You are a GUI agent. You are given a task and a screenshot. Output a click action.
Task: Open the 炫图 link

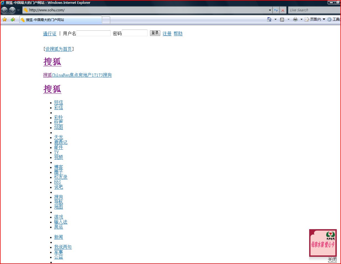tap(59, 127)
